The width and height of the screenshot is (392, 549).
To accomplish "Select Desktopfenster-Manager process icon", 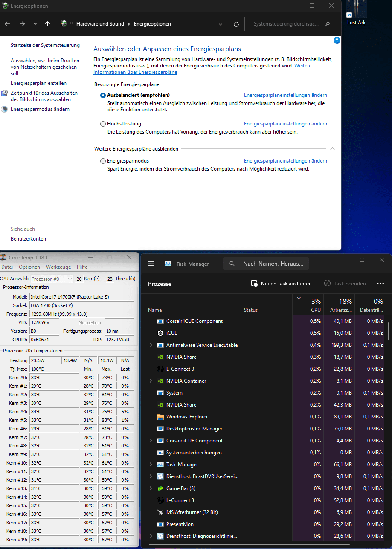I will click(x=160, y=429).
